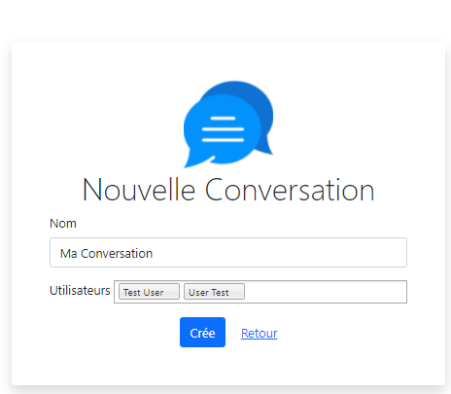
Task: Click the white text lines inside chat bubble
Action: [x=223, y=129]
